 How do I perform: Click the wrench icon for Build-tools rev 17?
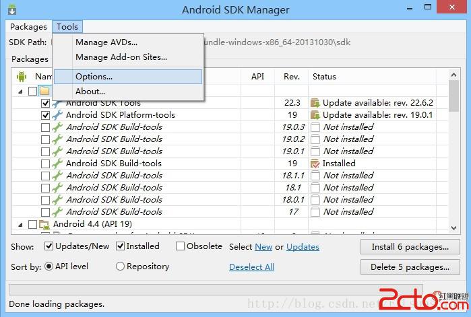coord(57,212)
